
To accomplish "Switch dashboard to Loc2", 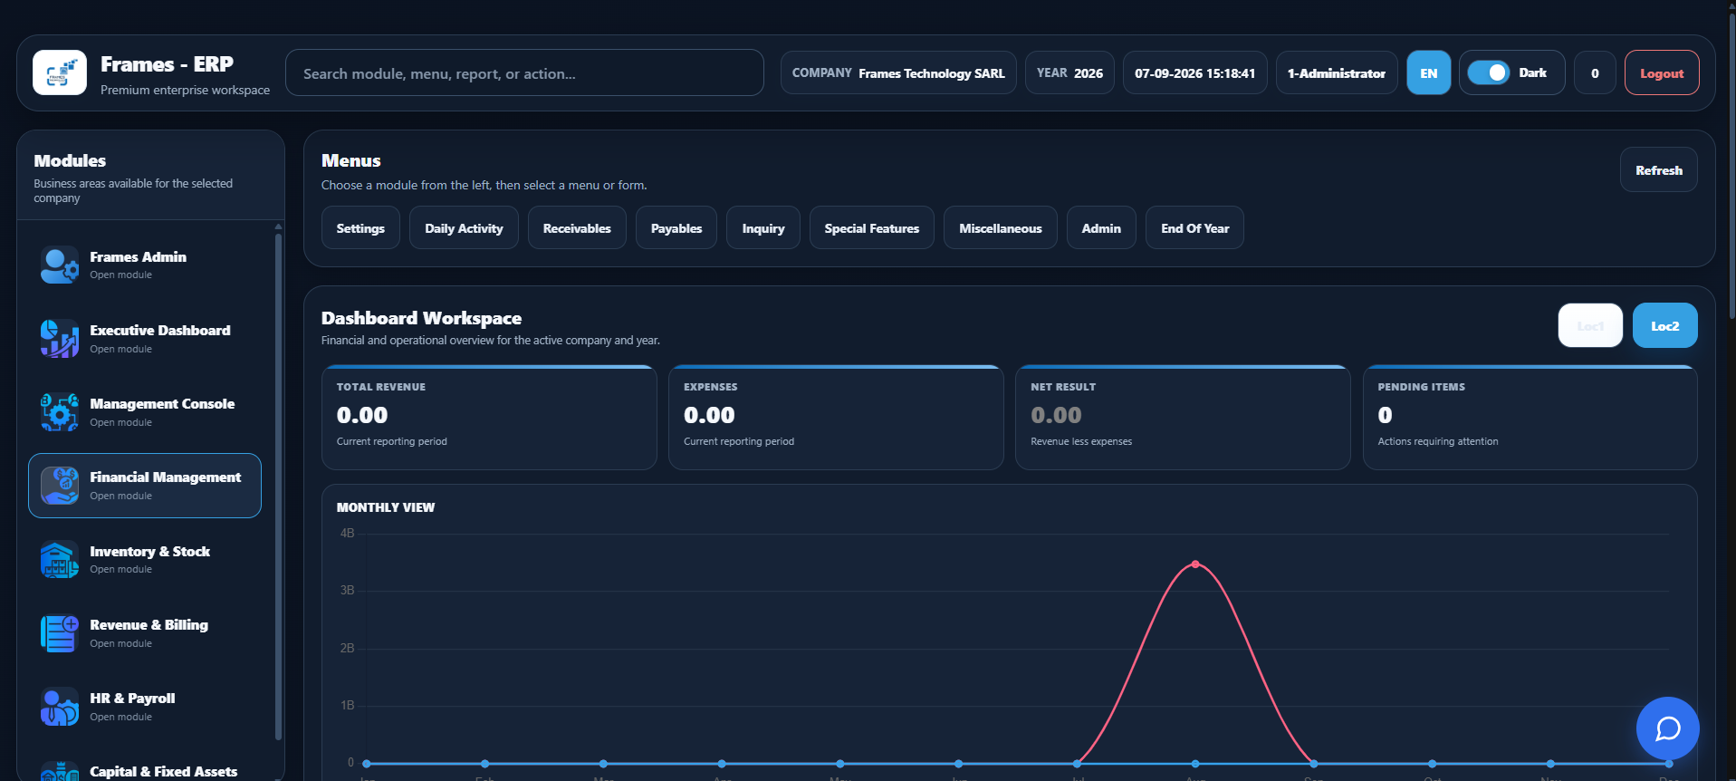I will click(x=1664, y=325).
